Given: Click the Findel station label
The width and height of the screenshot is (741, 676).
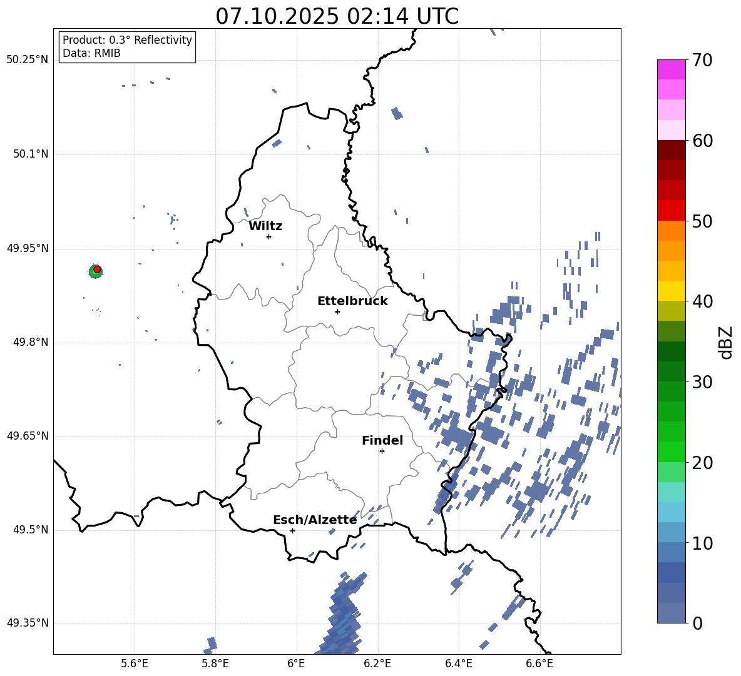Looking at the screenshot, I should [382, 440].
